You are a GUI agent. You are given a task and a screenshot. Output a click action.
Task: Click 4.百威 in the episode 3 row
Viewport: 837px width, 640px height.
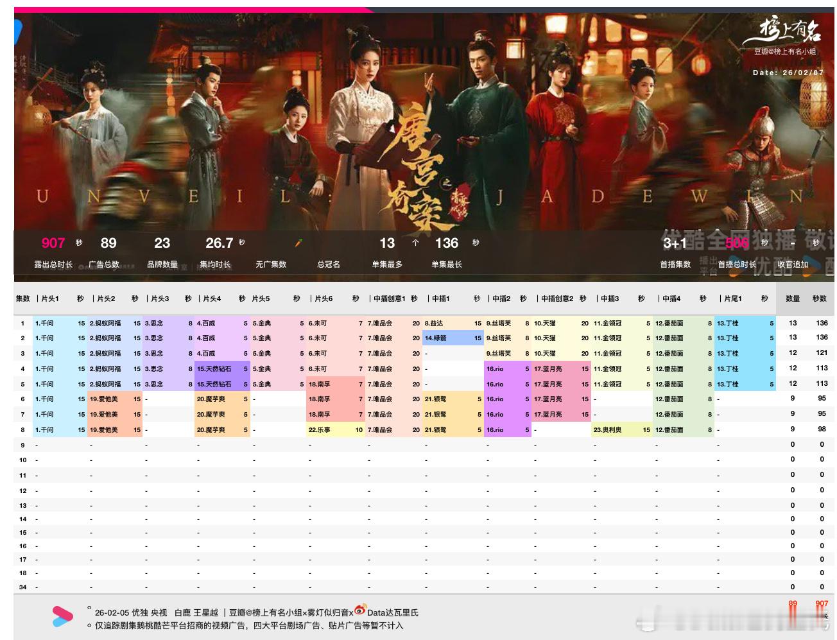[206, 353]
